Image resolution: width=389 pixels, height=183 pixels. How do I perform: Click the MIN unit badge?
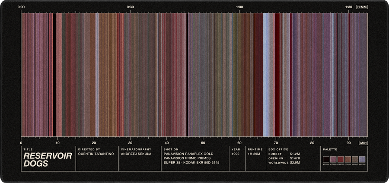(x=363, y=143)
